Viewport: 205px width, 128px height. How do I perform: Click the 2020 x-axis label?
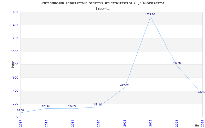[98, 123]
